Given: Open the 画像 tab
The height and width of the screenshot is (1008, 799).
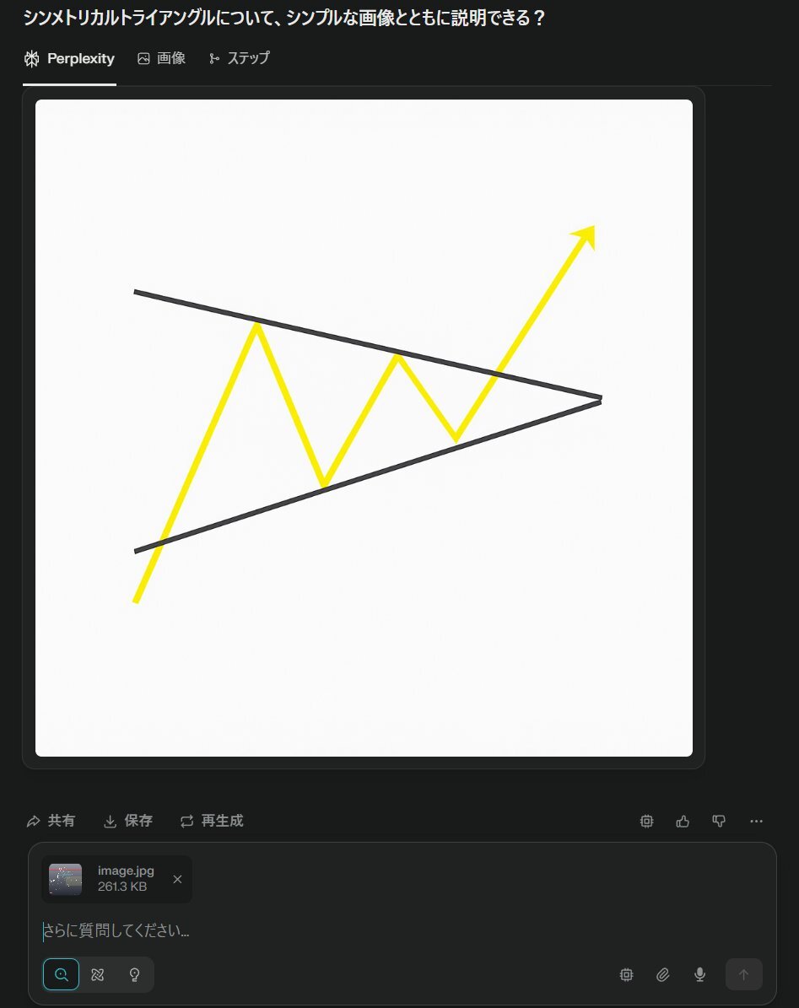Looking at the screenshot, I should (x=161, y=58).
